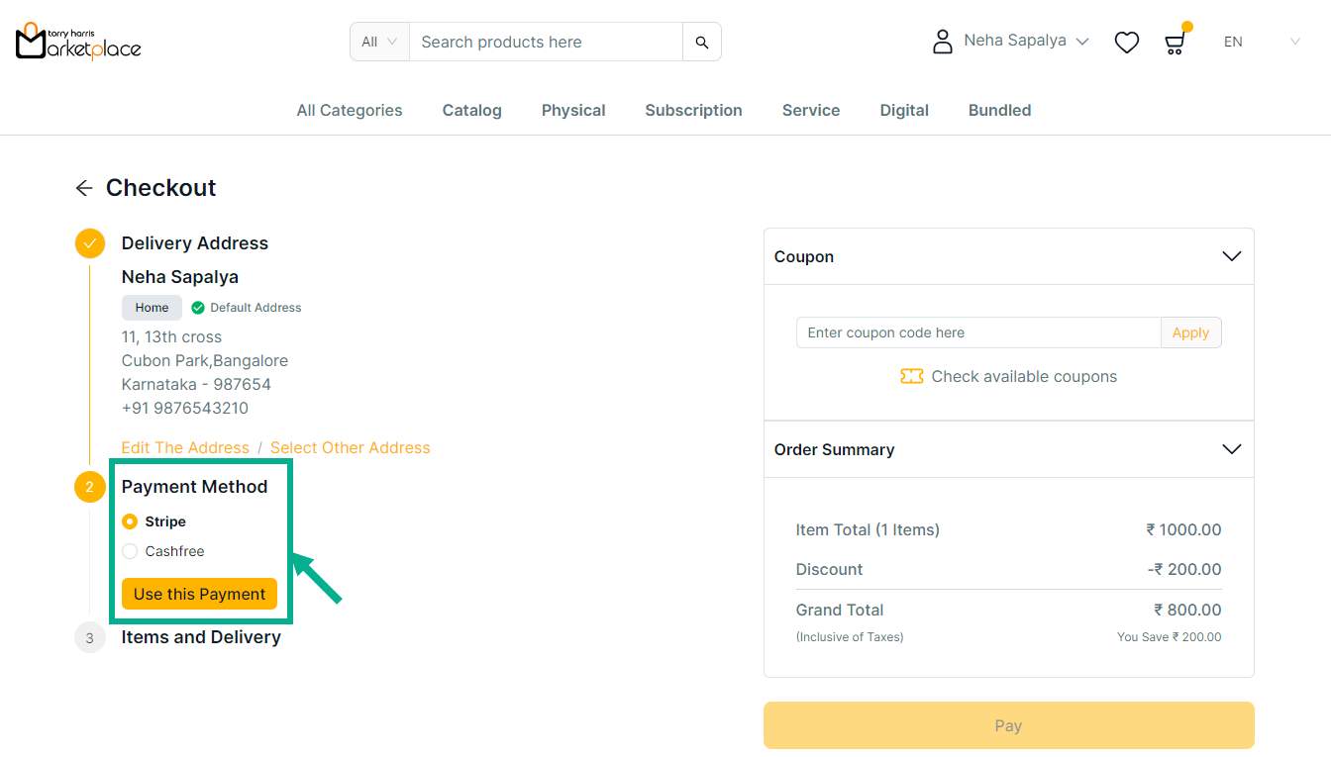This screenshot has width=1331, height=757.
Task: Open the Digital category tab
Action: pyautogui.click(x=903, y=111)
